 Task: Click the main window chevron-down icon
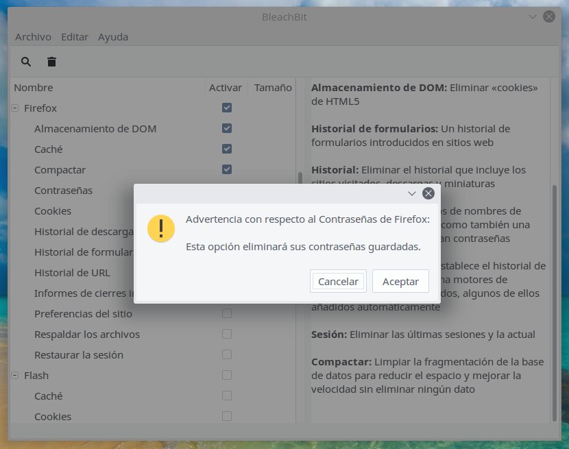pyautogui.click(x=533, y=16)
